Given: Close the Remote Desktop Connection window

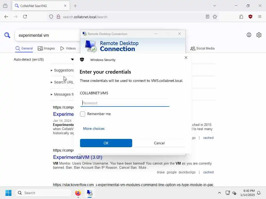Looking at the screenshot, I should (179, 34).
